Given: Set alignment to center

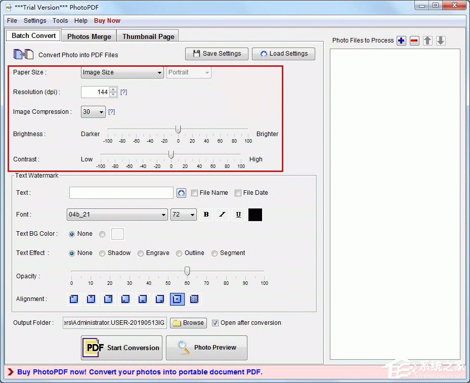Looking at the screenshot, I should tap(177, 299).
